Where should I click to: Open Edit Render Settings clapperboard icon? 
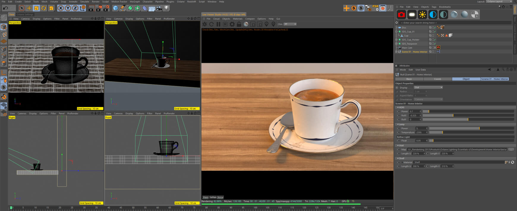click(106, 8)
